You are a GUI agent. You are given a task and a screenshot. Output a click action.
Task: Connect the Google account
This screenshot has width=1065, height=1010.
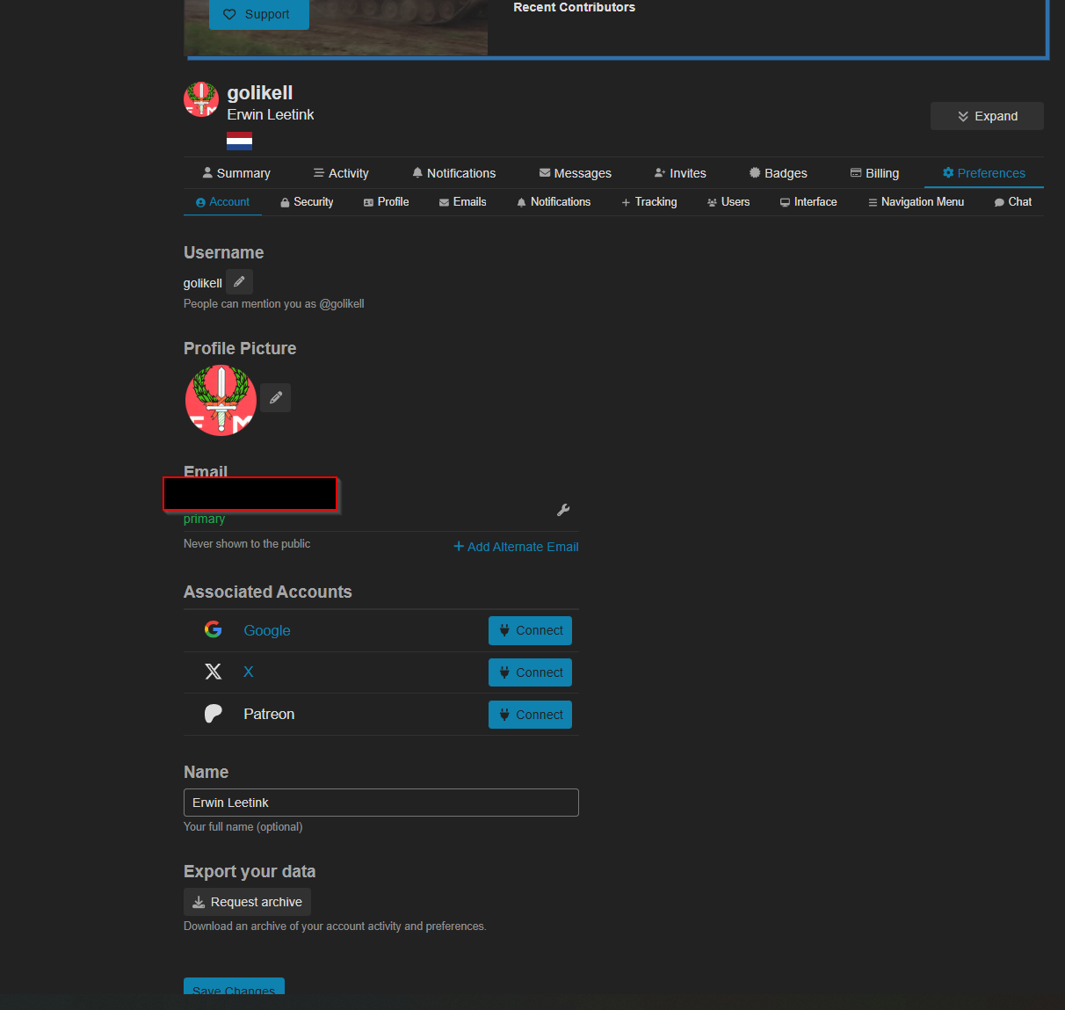530,630
